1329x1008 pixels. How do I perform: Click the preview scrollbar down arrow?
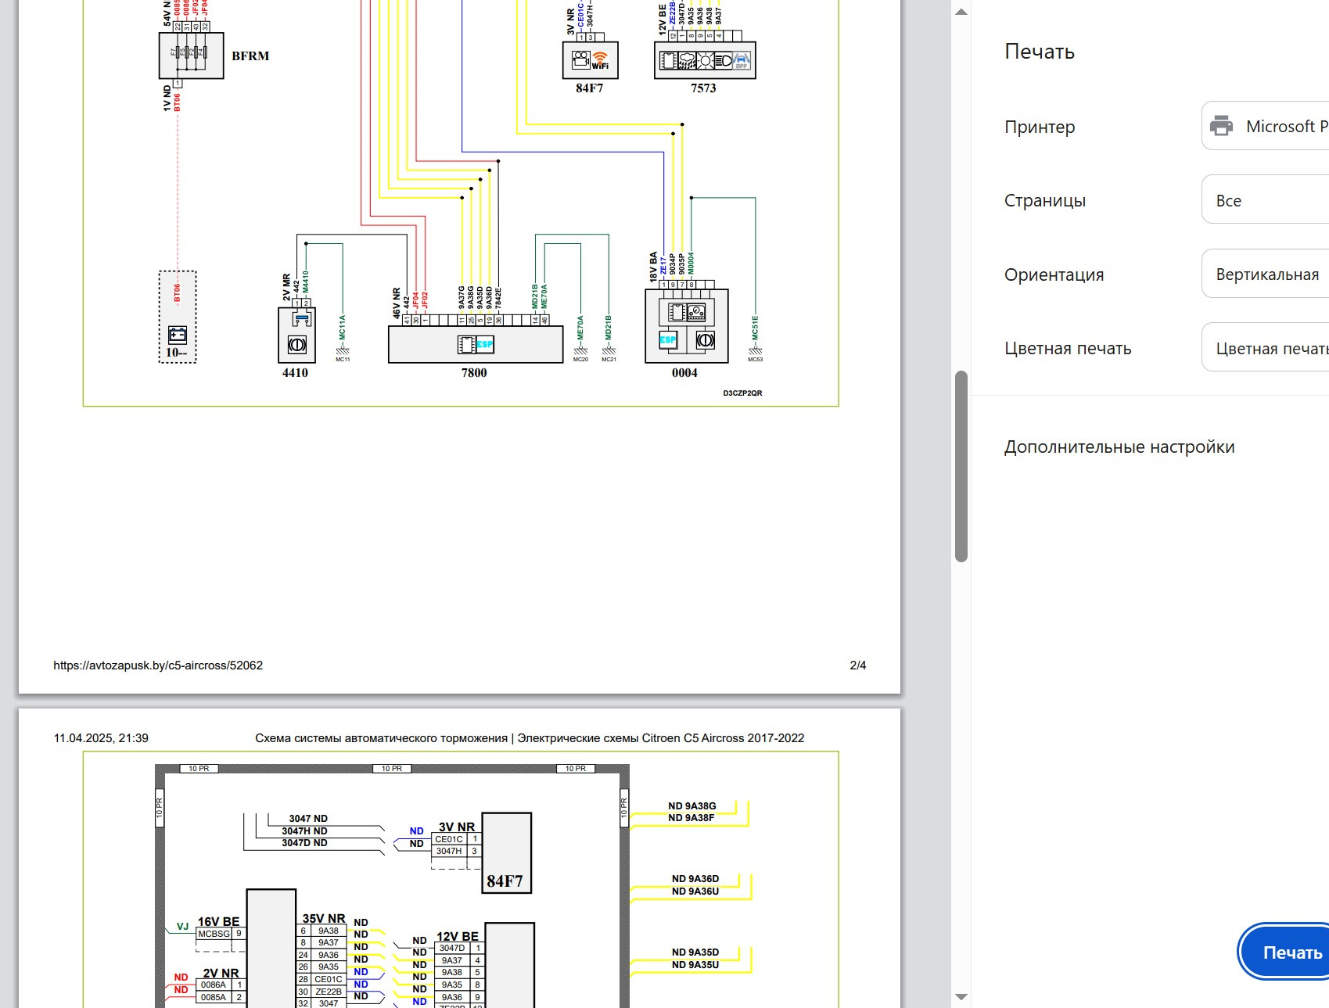(x=961, y=997)
